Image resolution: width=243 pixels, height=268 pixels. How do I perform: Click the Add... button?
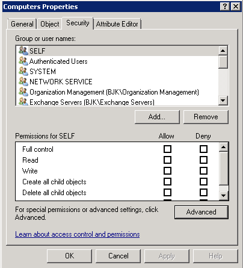157,117
